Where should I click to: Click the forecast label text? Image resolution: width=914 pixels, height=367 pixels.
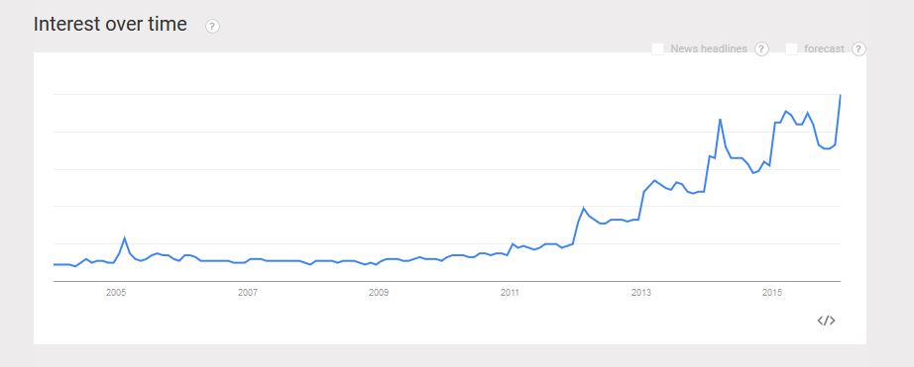[824, 48]
